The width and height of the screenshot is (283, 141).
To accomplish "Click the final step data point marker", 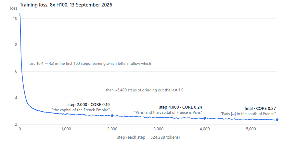I will click(277, 120).
